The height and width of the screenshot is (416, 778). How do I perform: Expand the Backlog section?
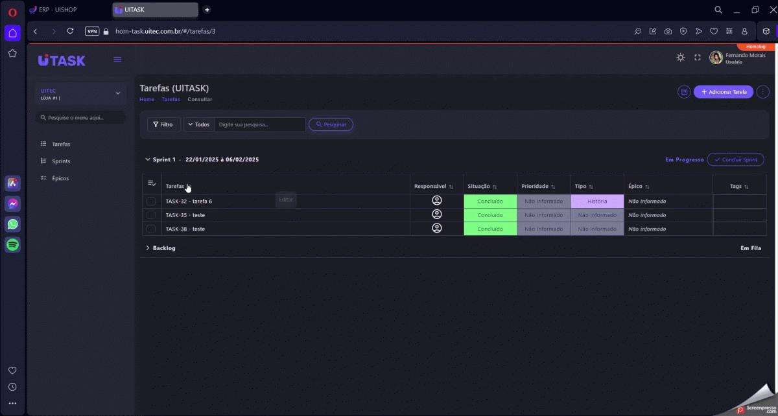click(x=148, y=248)
